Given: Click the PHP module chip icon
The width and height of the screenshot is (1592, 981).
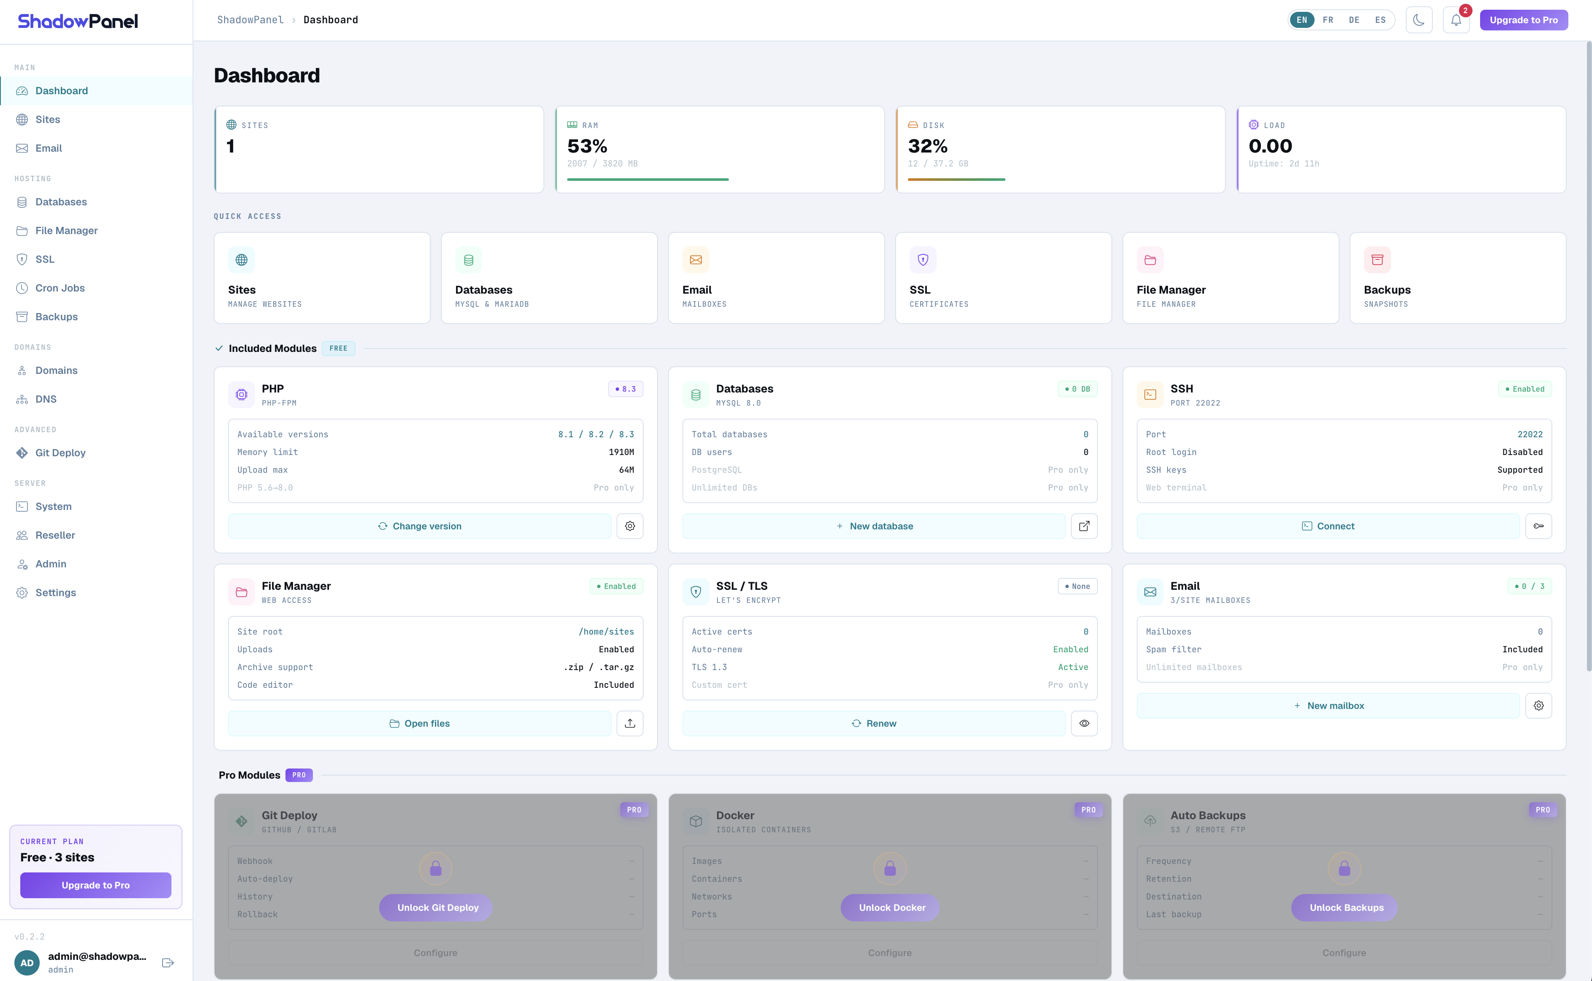Looking at the screenshot, I should (x=241, y=395).
